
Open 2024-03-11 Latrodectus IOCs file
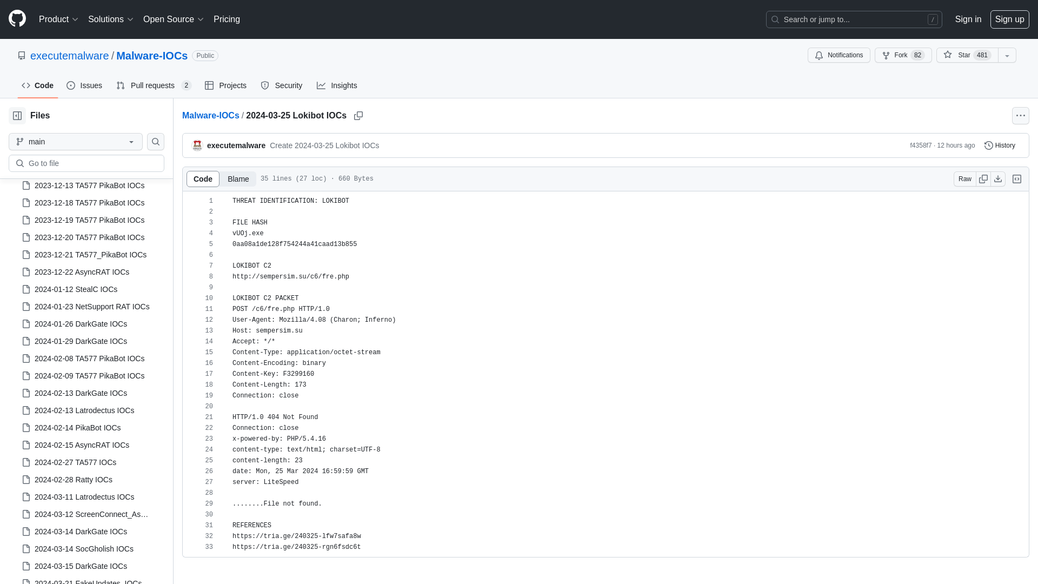(84, 497)
